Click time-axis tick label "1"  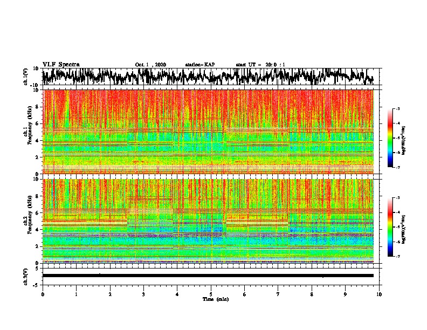(76, 294)
